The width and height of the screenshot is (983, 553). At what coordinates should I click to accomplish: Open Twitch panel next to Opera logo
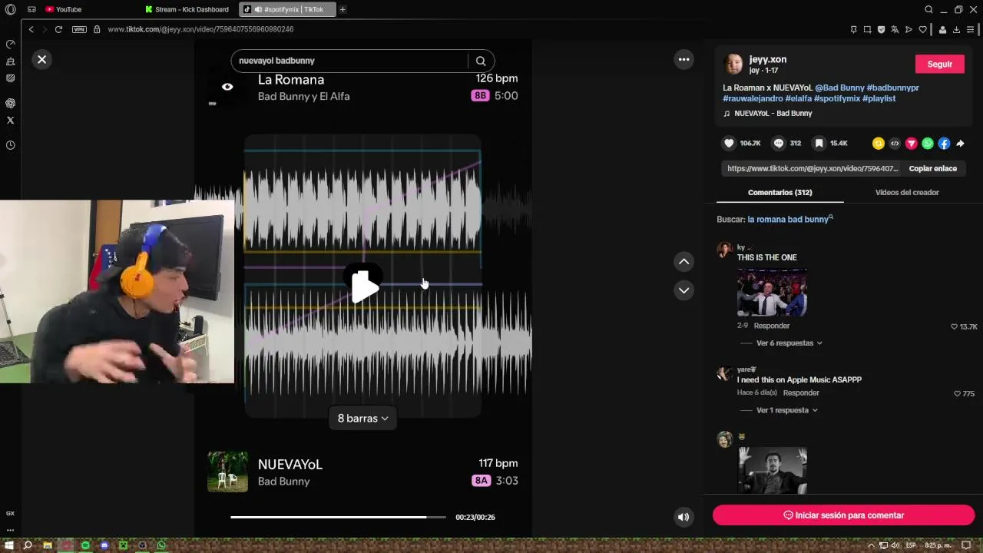point(31,9)
